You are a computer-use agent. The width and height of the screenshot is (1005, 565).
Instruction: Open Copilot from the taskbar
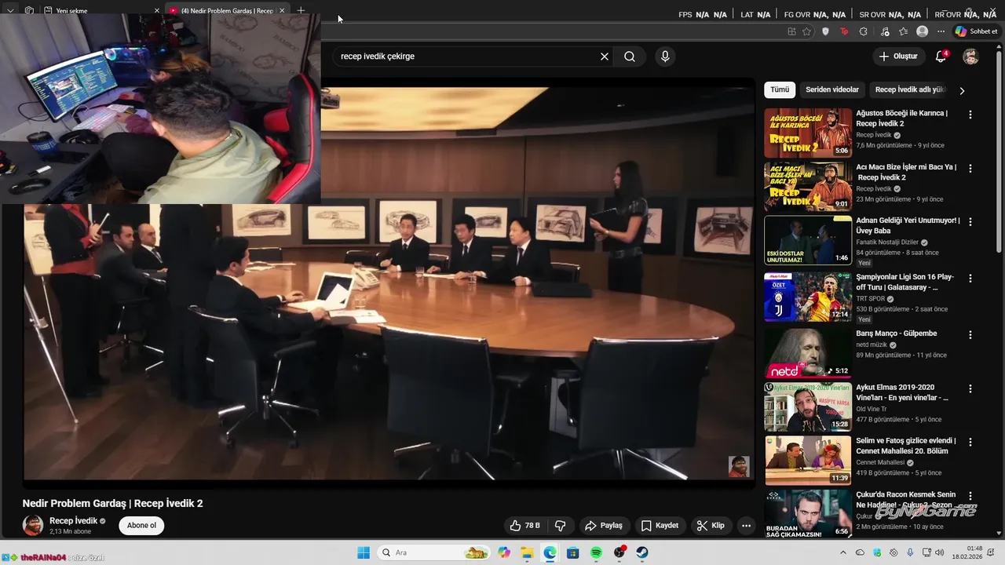pyautogui.click(x=504, y=552)
